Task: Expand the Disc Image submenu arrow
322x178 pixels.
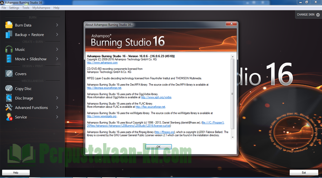Action: coord(57,98)
